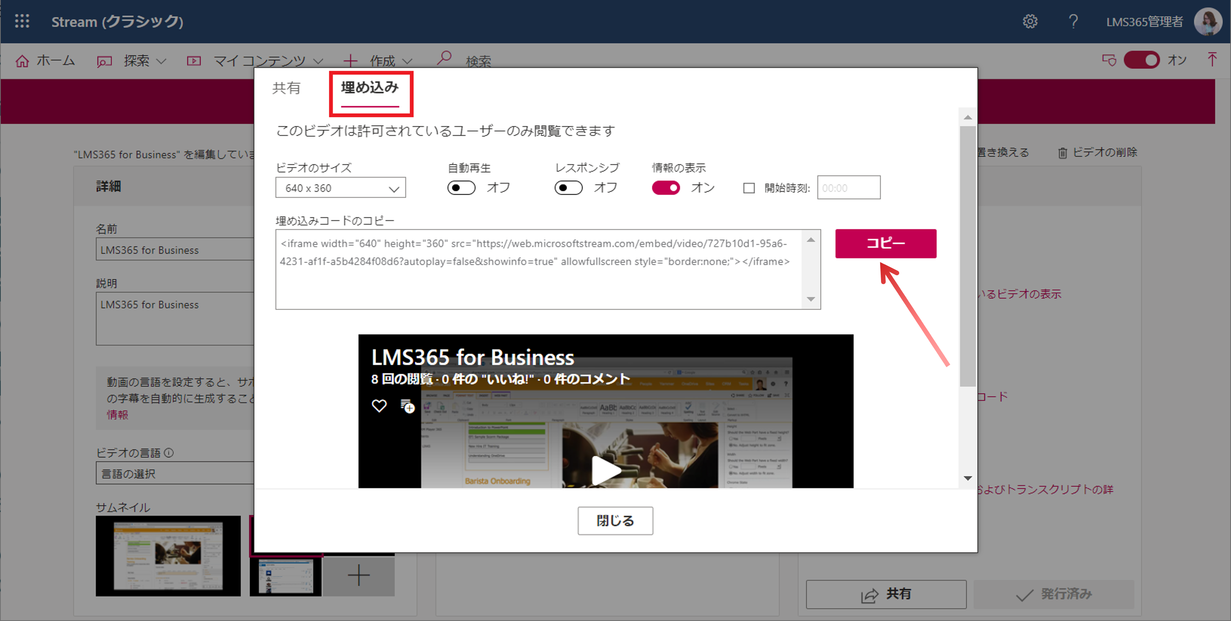Click the 検索 magnifier icon

coord(444,59)
